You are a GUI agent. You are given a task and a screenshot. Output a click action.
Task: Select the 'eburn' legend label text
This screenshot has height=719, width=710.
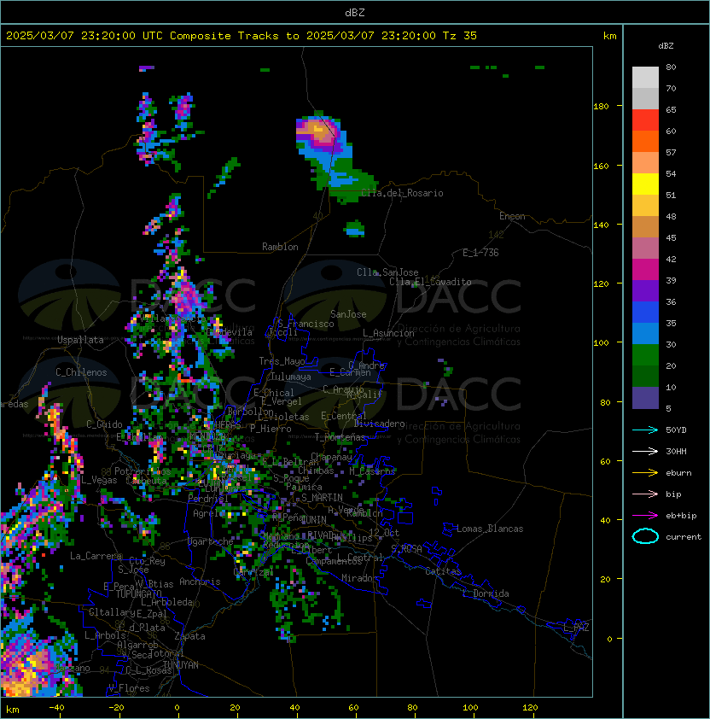[x=678, y=473]
